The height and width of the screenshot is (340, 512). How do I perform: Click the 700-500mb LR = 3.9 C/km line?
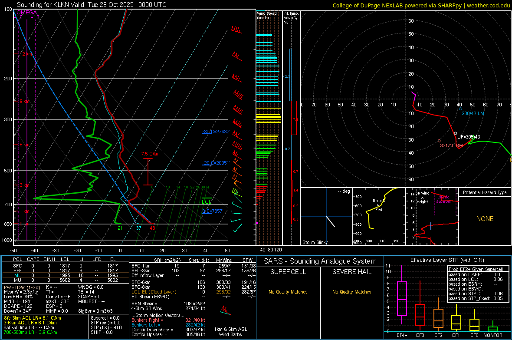pos(30,332)
